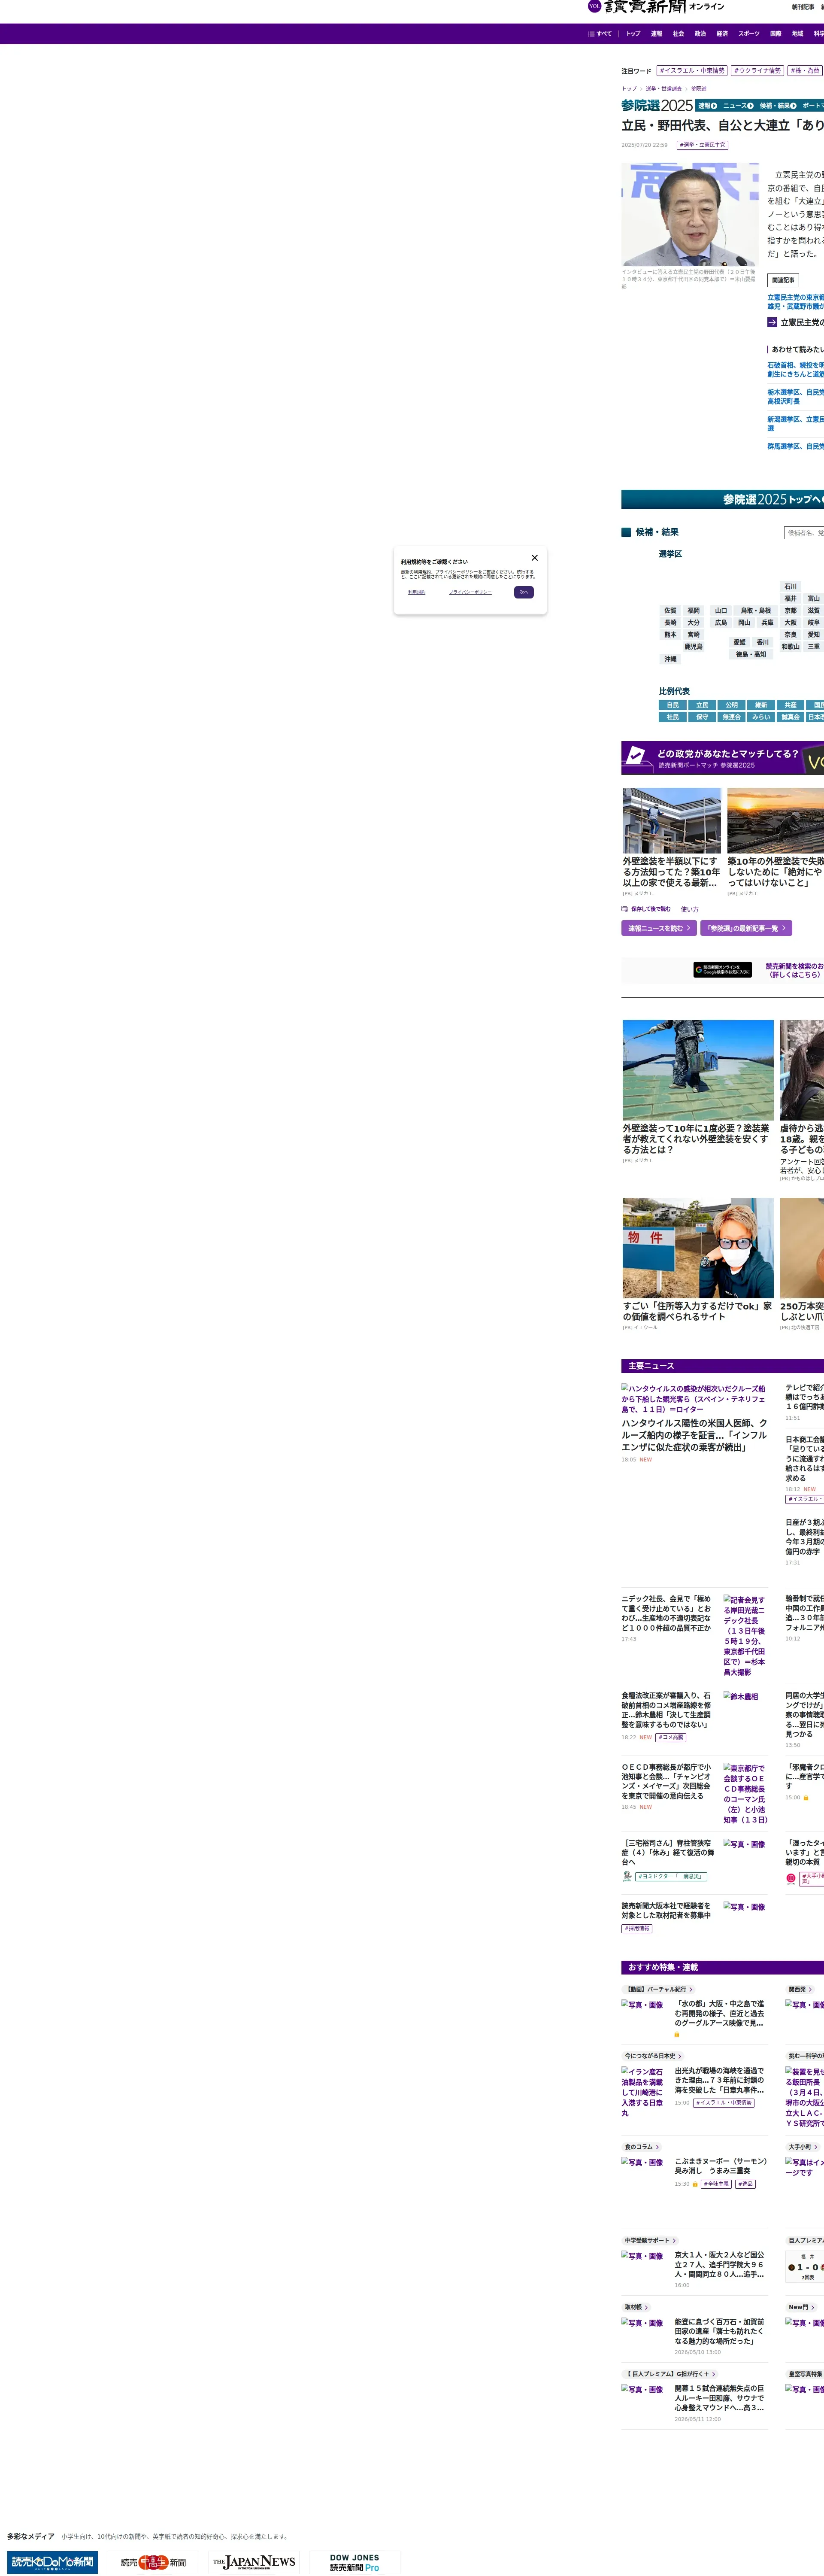Click the #イスラエル・中東情勢 keyword tag
This screenshot has height=2576, width=824.
pyautogui.click(x=692, y=71)
